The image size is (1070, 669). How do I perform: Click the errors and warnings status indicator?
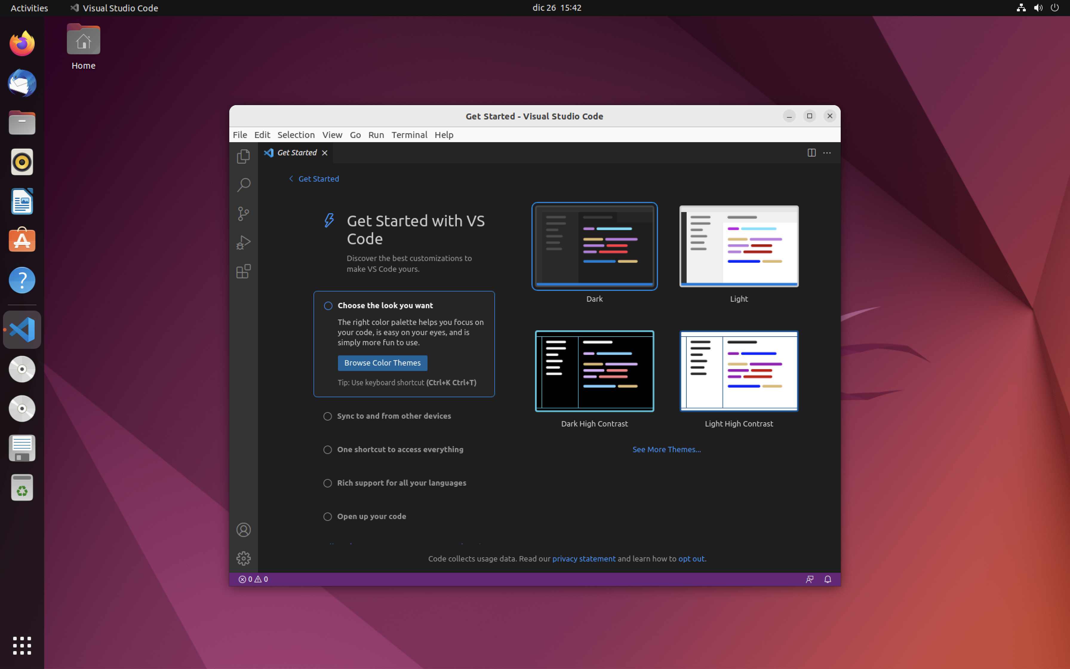click(253, 579)
